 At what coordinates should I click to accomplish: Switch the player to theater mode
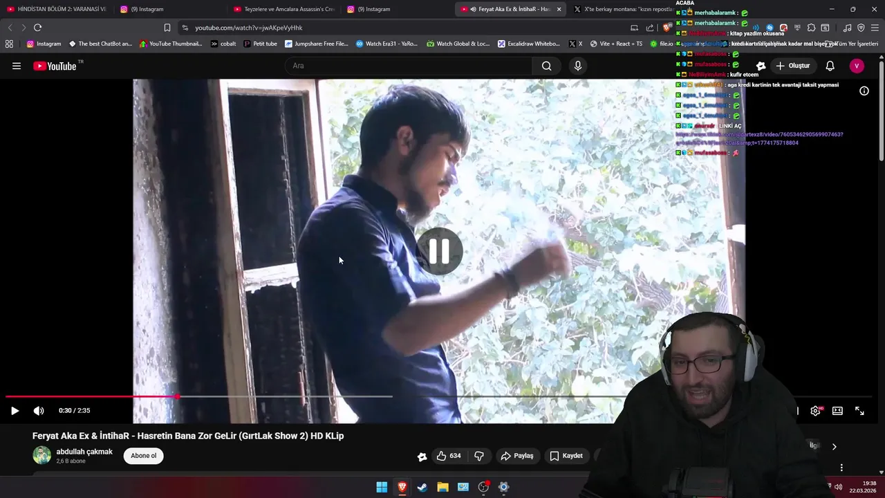[x=837, y=411]
